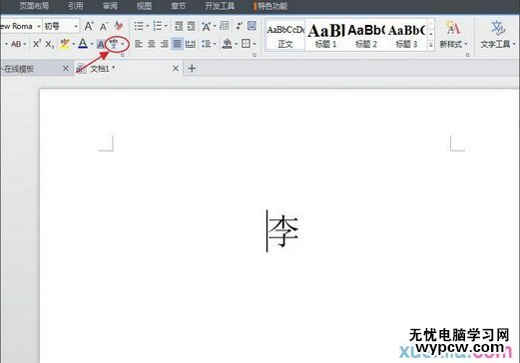This screenshot has height=363, width=520.
Task: Click the numbered list icon
Action: point(157,26)
